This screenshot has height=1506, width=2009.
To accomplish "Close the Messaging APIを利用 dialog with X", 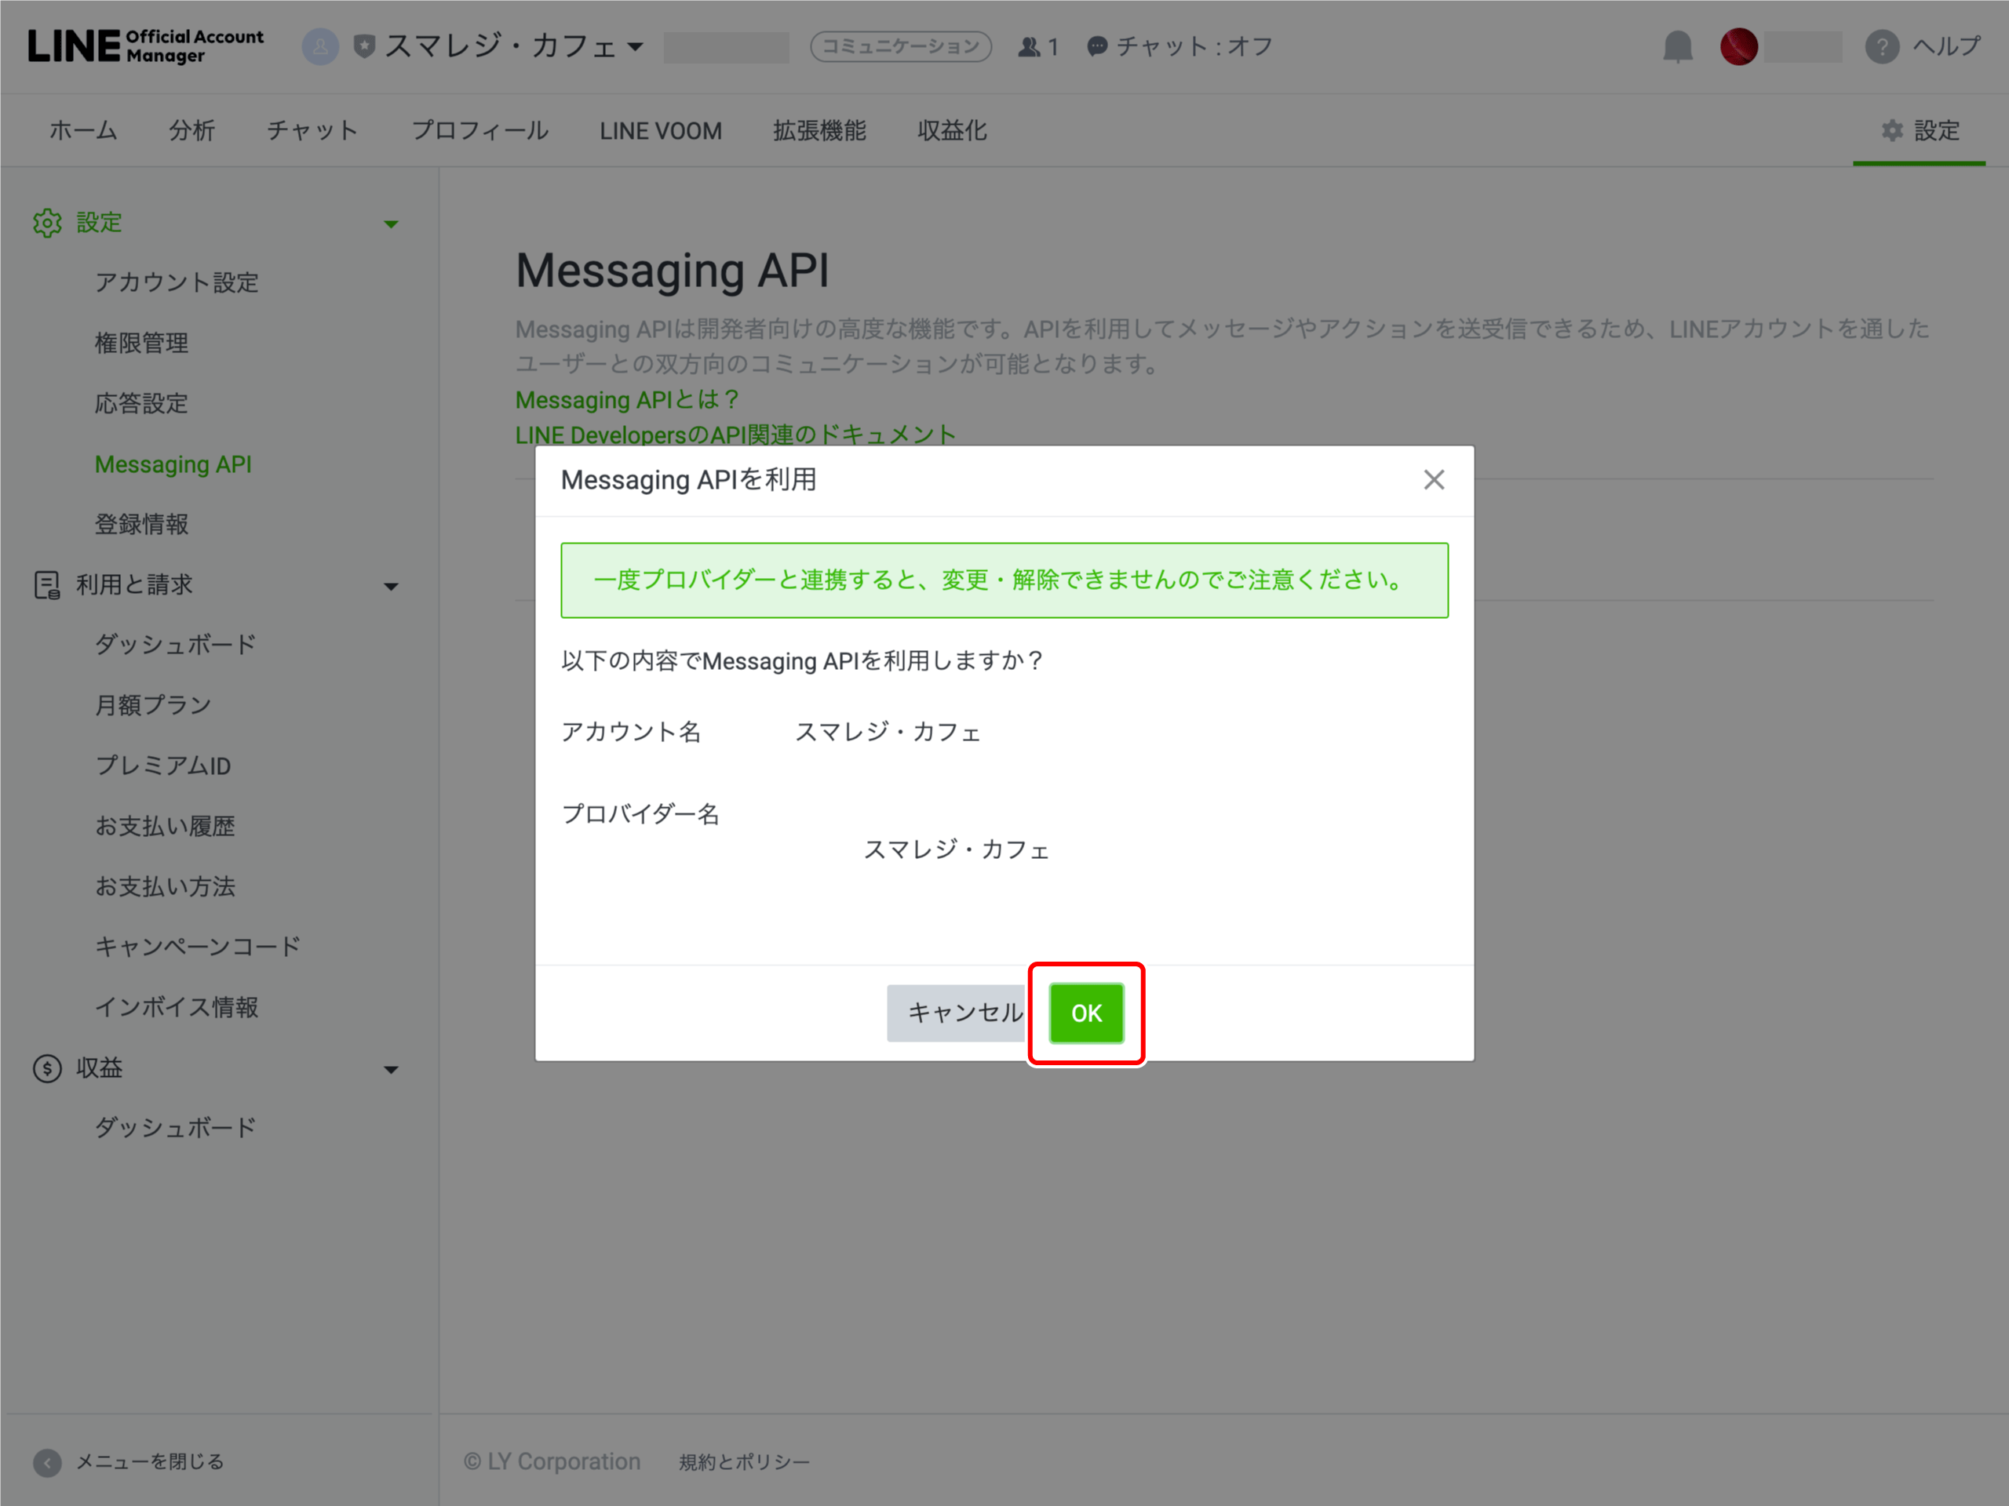I will tap(1433, 480).
